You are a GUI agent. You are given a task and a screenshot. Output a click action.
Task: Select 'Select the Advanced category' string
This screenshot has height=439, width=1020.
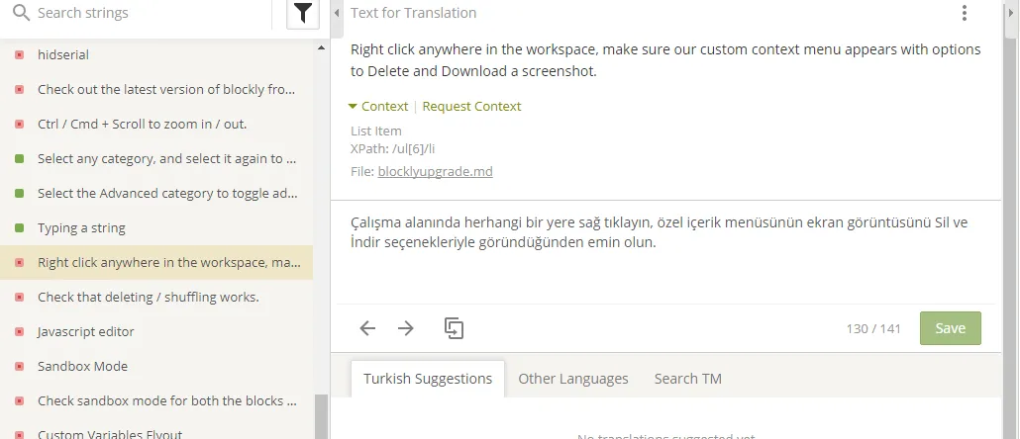click(156, 194)
